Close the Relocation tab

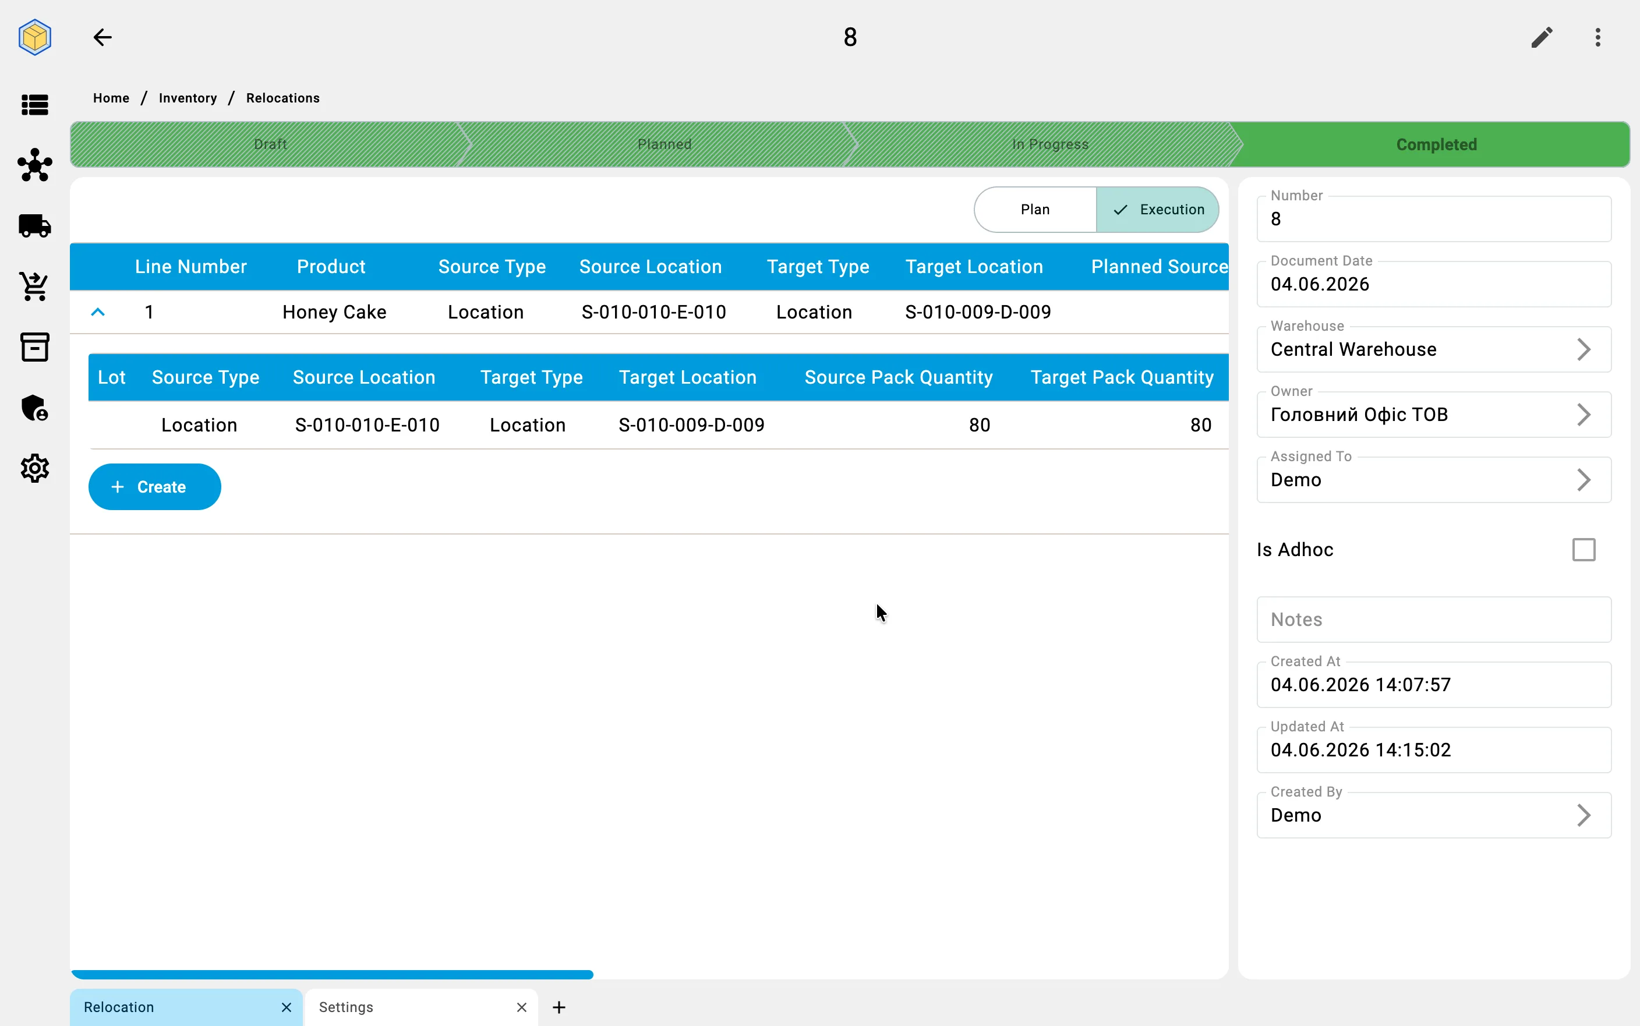point(287,1007)
